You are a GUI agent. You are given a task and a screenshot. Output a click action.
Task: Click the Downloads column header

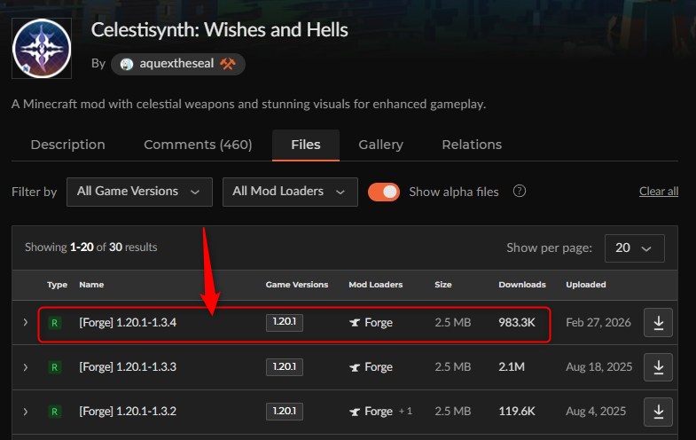click(522, 285)
